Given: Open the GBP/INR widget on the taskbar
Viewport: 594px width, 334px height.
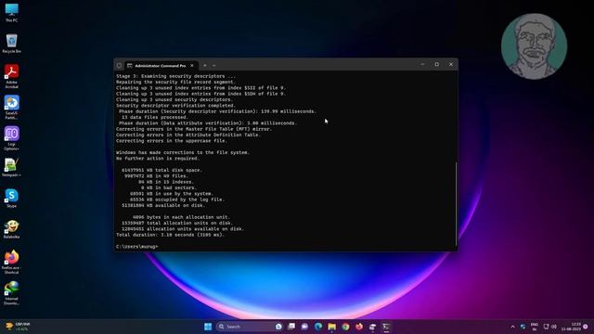Looking at the screenshot, I should click(x=18, y=327).
